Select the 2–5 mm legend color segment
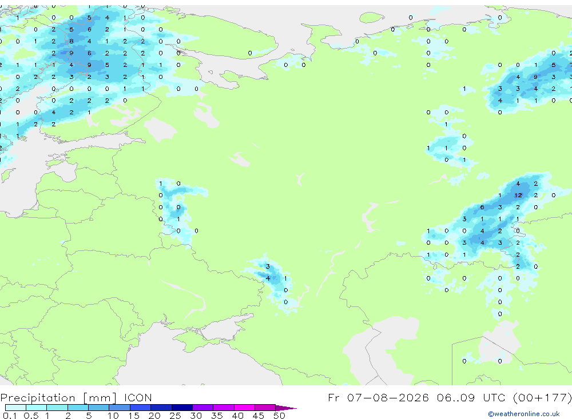Viewport: 572px width, 419px height. (78, 408)
